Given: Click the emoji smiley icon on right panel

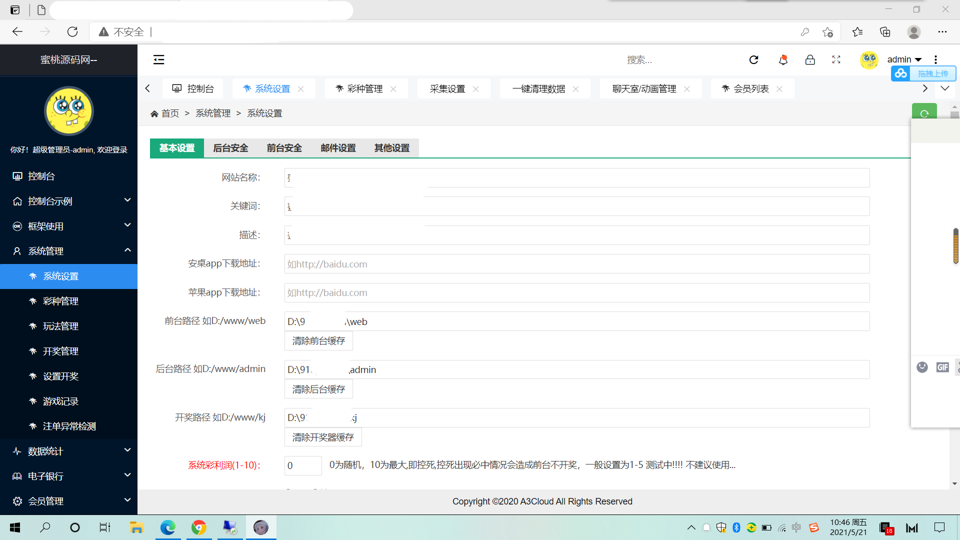Looking at the screenshot, I should [x=922, y=367].
